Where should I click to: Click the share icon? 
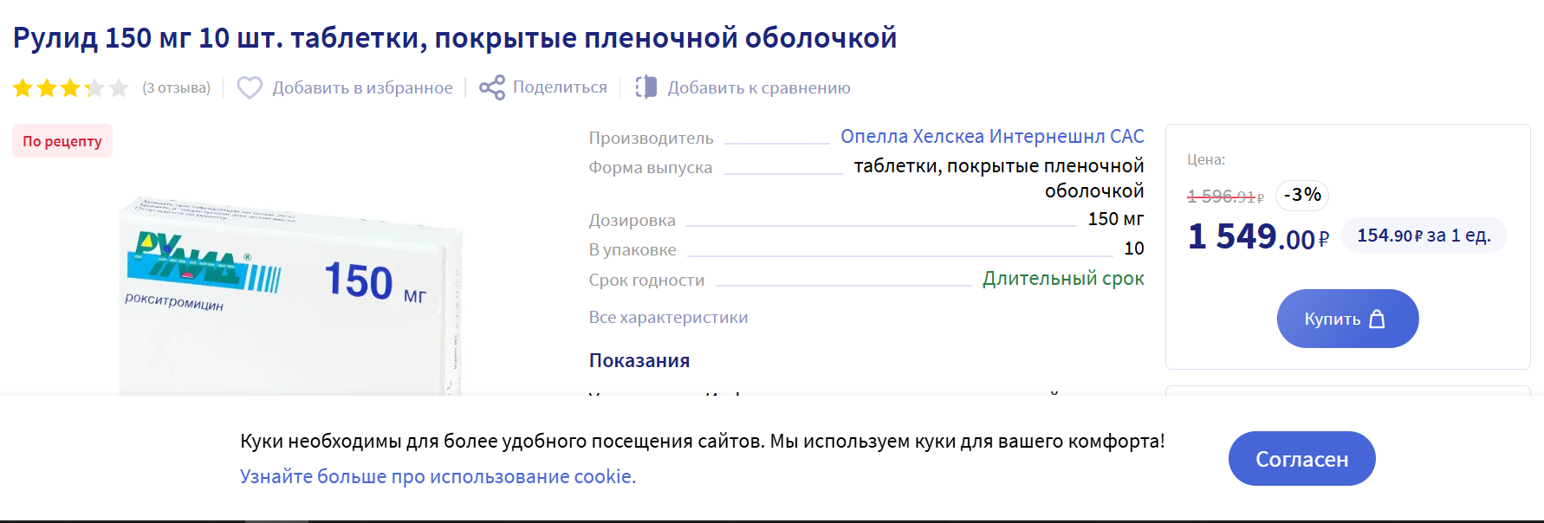coord(492,87)
